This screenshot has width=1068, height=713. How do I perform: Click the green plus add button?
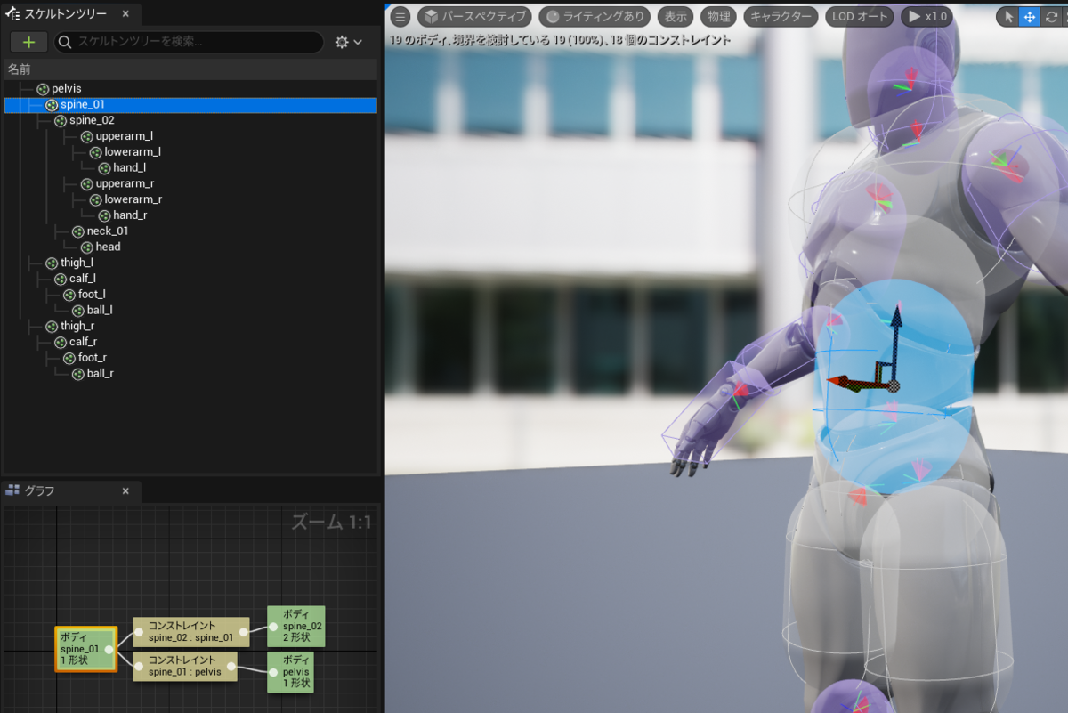28,42
